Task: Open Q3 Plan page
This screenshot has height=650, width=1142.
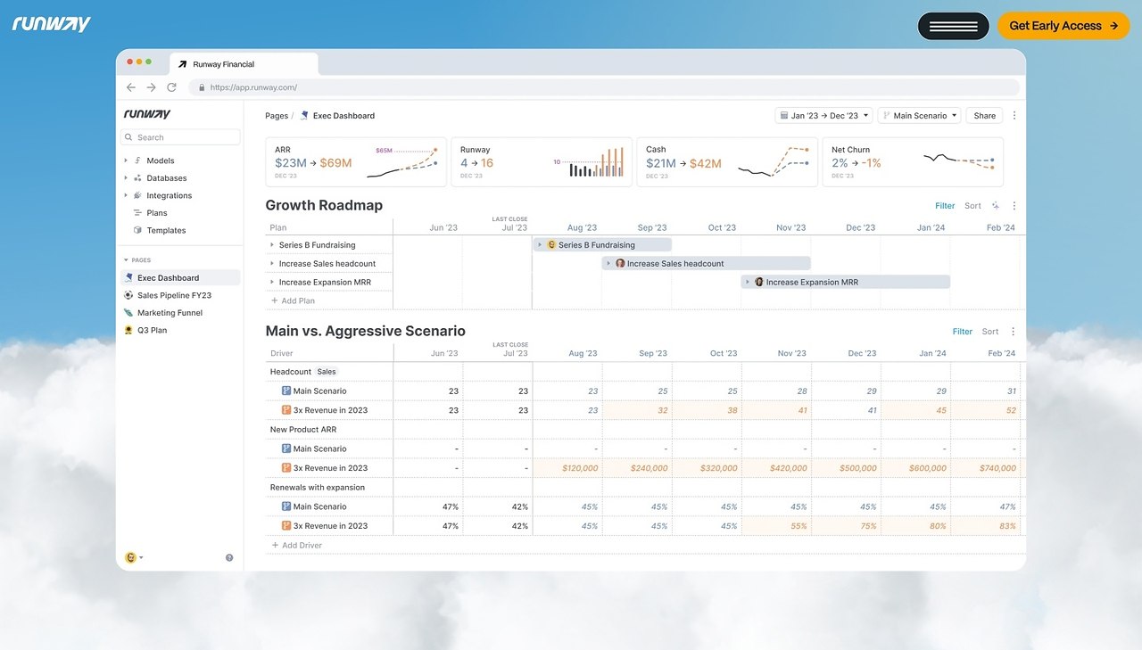Action: tap(180, 330)
